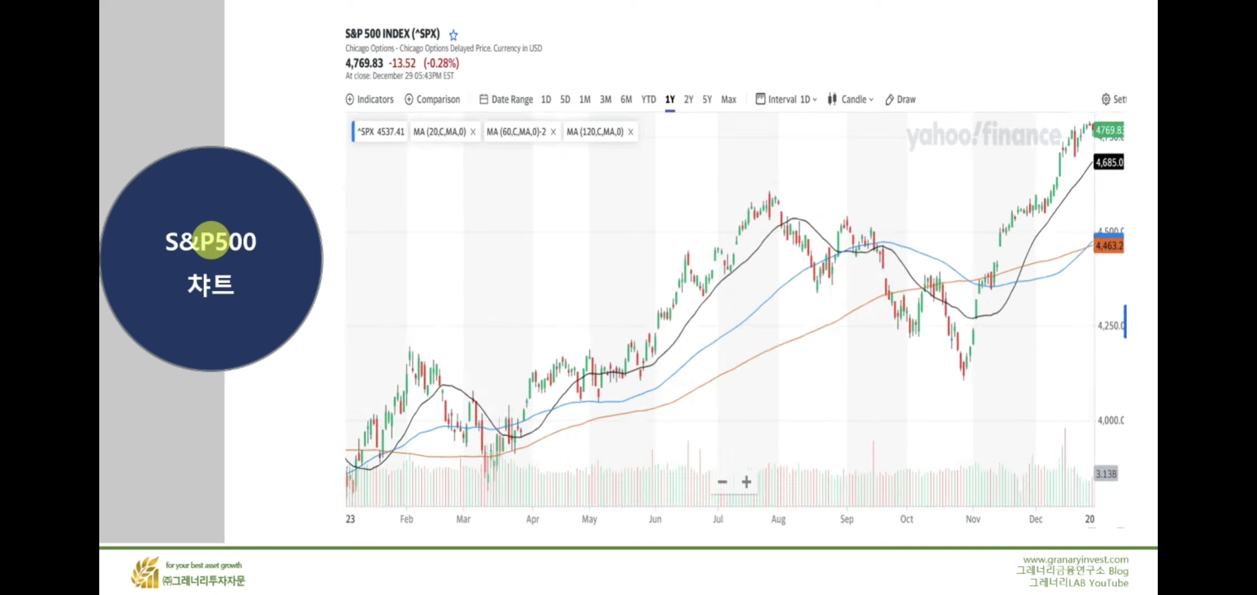Click the Nov label on date axis

point(973,519)
